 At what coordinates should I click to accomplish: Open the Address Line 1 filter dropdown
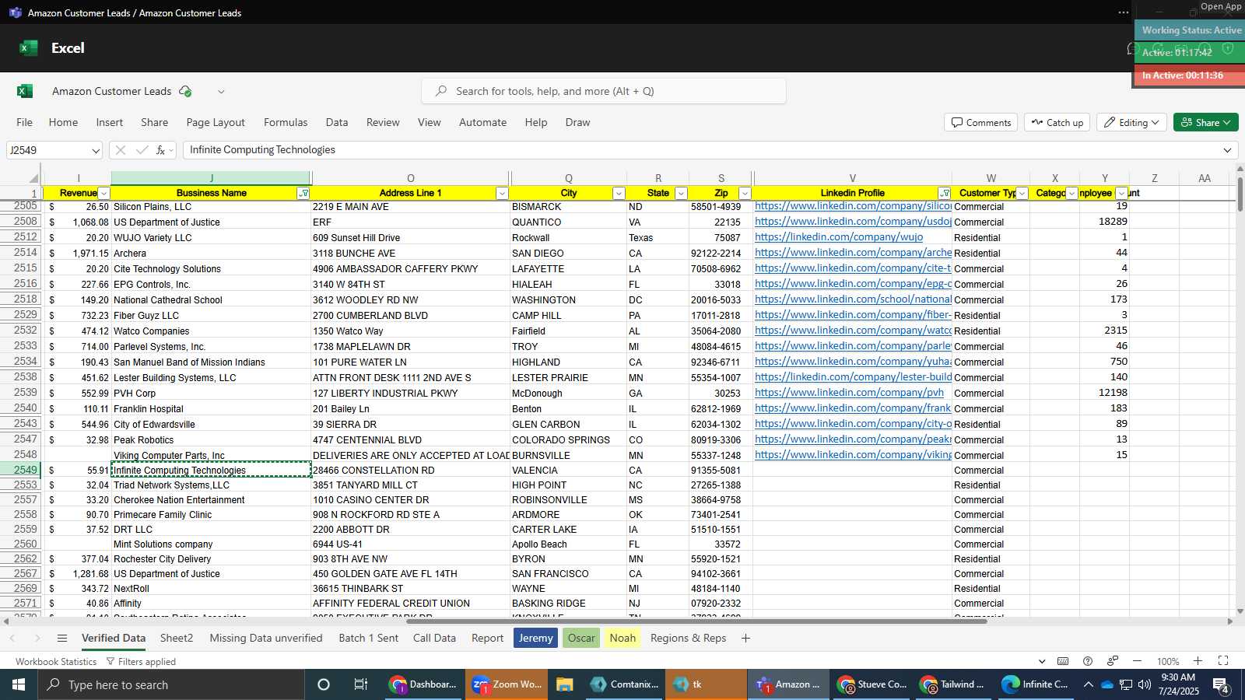click(502, 194)
